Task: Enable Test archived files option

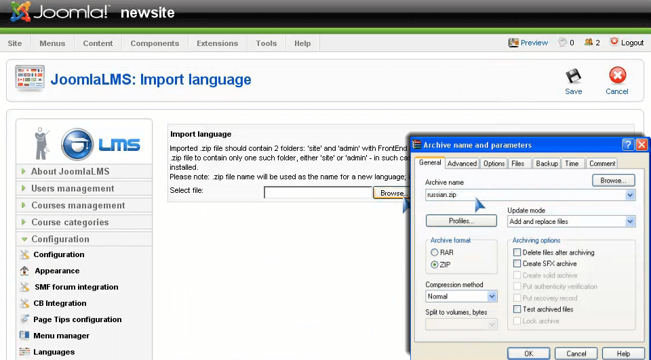Action: (x=517, y=309)
